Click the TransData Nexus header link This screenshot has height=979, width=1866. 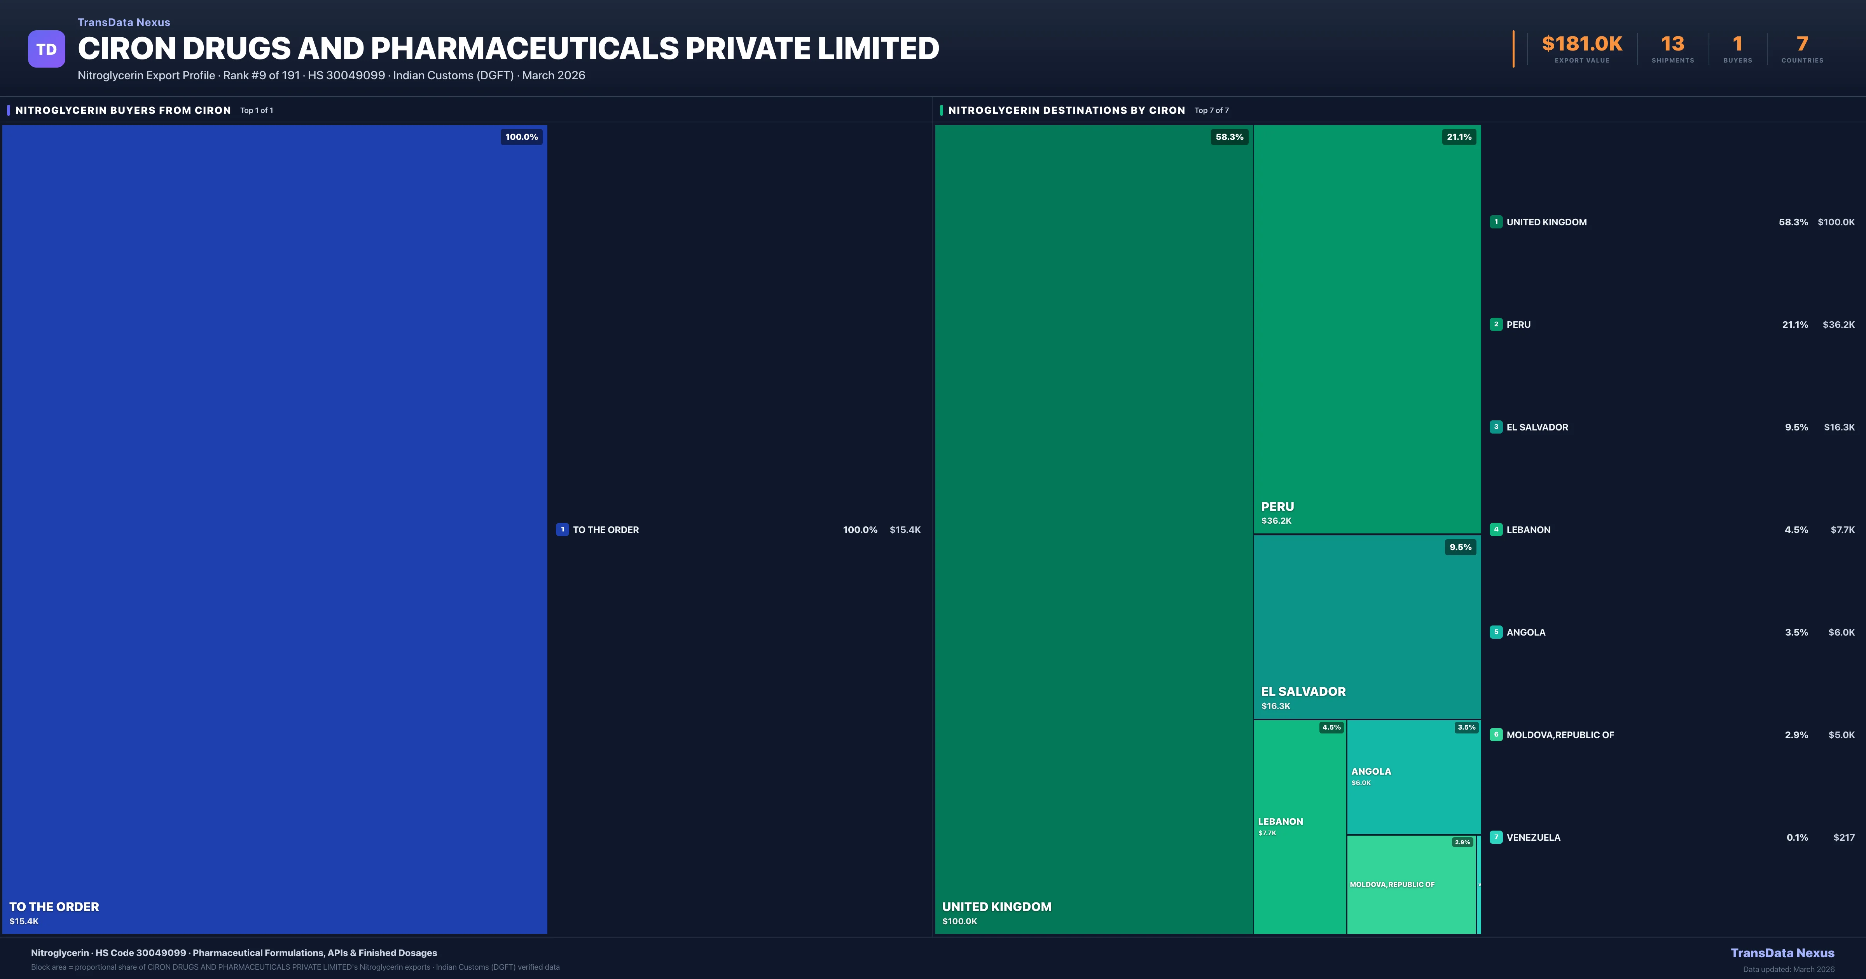(x=124, y=23)
